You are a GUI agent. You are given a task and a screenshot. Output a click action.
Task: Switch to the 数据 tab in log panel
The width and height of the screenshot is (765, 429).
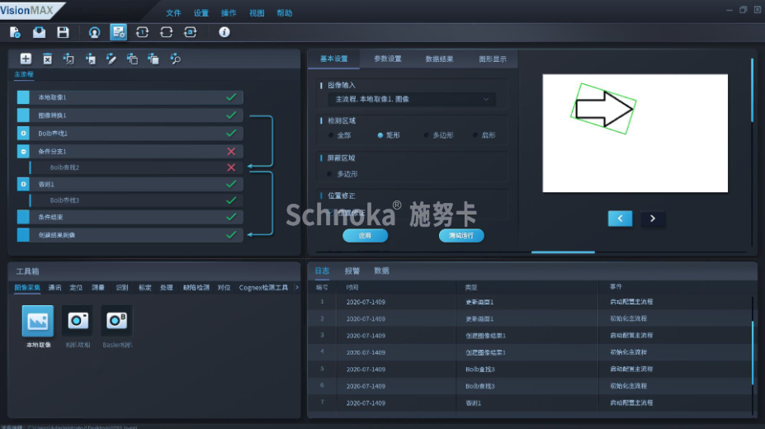(x=381, y=271)
